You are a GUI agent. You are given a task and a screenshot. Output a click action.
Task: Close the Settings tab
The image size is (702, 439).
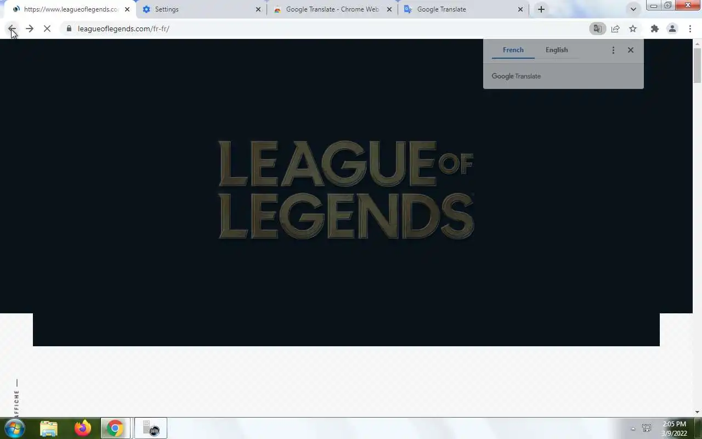[258, 9]
